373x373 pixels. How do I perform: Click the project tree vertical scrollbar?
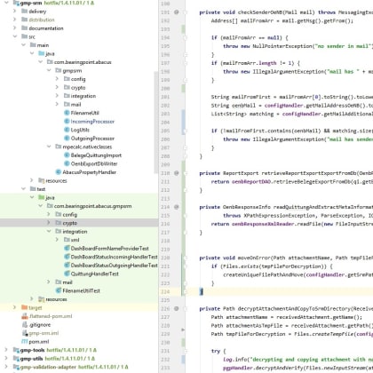pos(156,123)
